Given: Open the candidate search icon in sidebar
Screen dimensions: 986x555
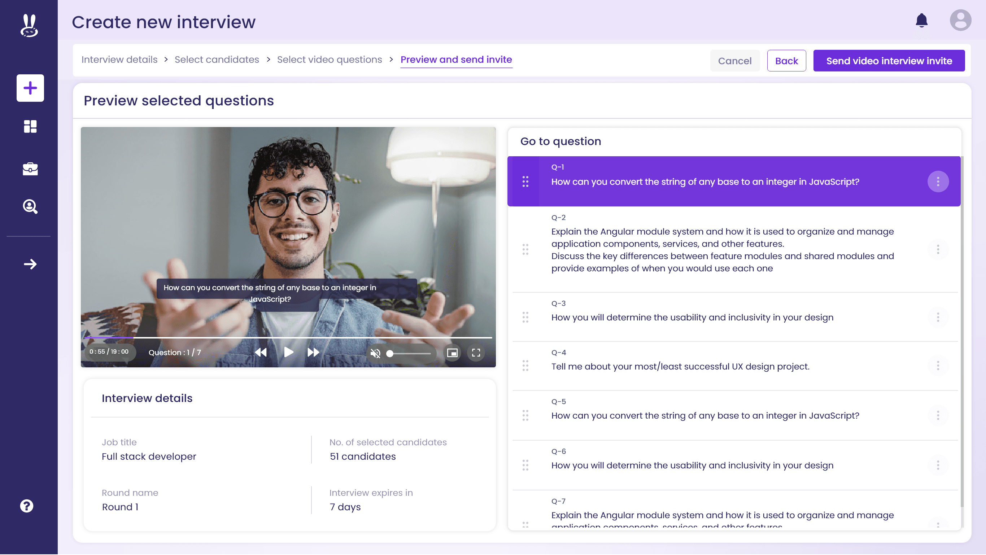Looking at the screenshot, I should (30, 207).
